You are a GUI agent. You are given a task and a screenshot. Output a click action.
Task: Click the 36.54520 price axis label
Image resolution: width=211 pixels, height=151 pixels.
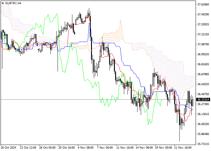tap(203, 84)
